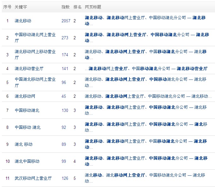Click index value 141
Viewport: 215px width, 187px height.
65,69
